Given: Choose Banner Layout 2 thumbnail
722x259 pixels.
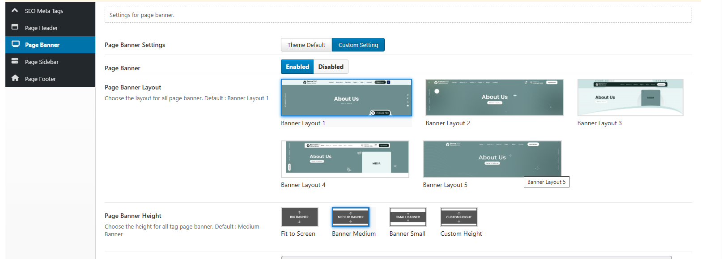Looking at the screenshot, I should pos(494,98).
